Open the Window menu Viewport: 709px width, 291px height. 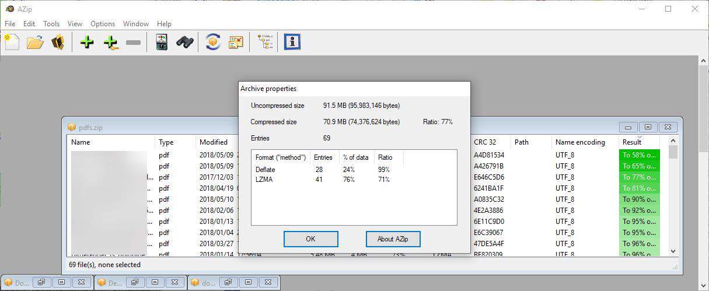coord(136,24)
